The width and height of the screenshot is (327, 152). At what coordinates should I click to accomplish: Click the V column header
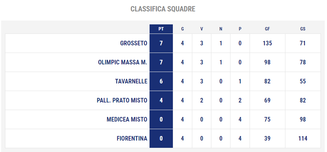pyautogui.click(x=201, y=29)
